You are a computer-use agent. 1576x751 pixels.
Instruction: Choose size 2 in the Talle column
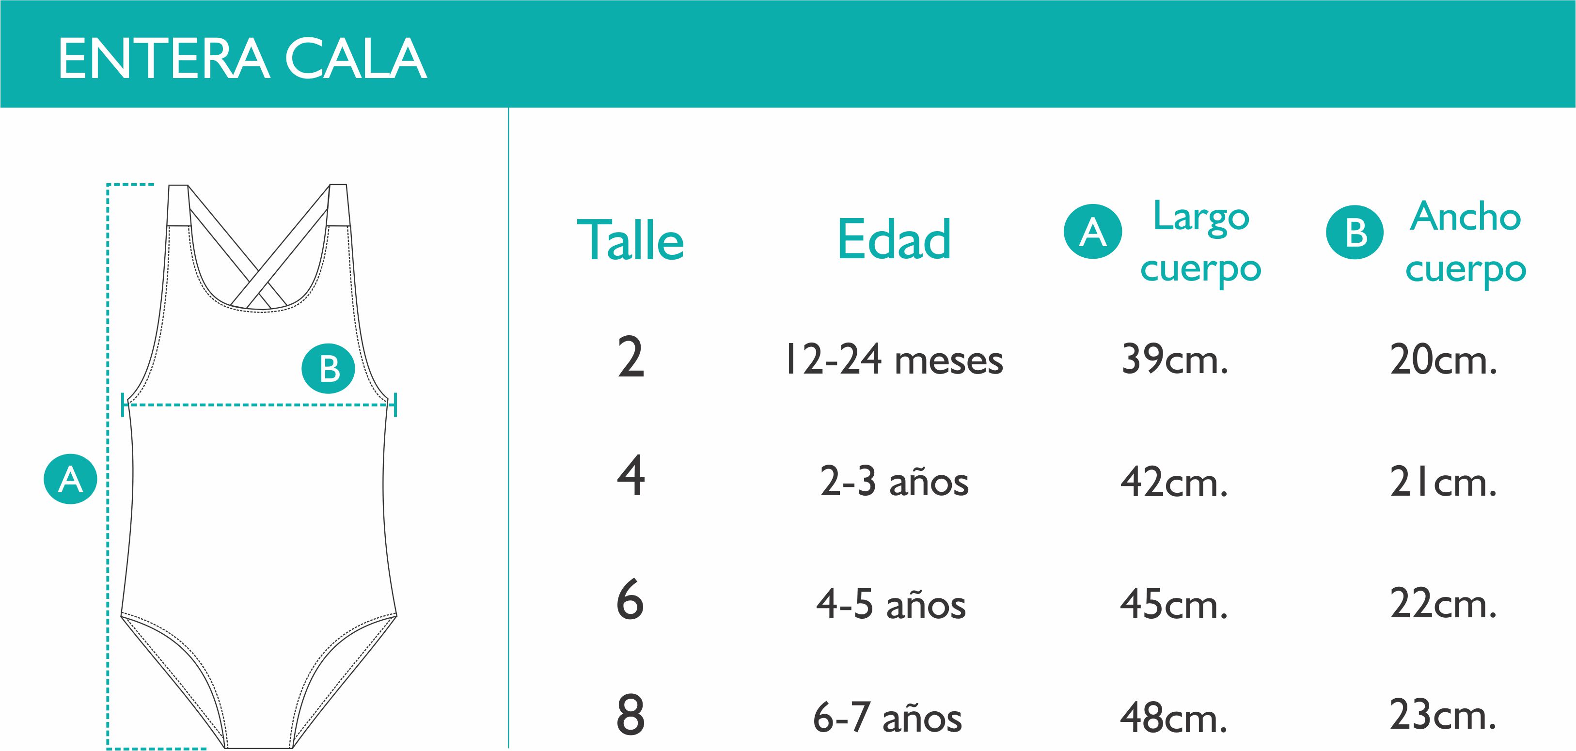click(631, 359)
